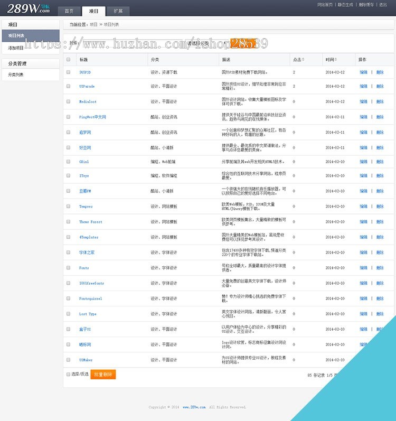Click 编辑 for the 365PSD row

coord(363,72)
